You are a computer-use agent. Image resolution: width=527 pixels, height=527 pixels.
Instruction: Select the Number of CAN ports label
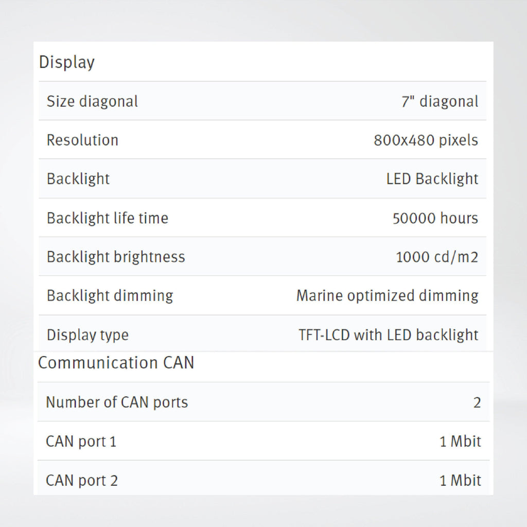tap(117, 402)
